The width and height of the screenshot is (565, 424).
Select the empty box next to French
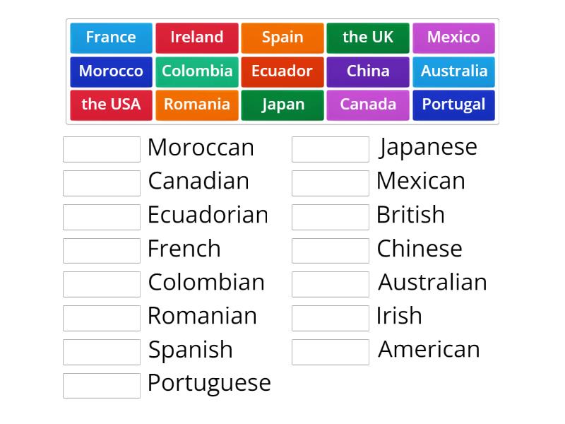[x=101, y=250]
